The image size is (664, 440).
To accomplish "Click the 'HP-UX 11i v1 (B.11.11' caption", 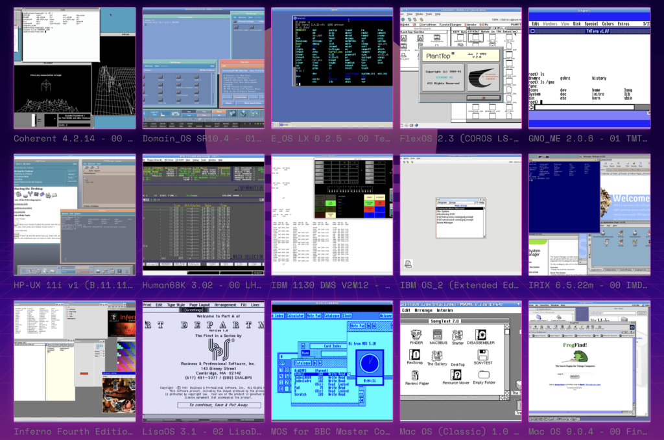I will [73, 285].
